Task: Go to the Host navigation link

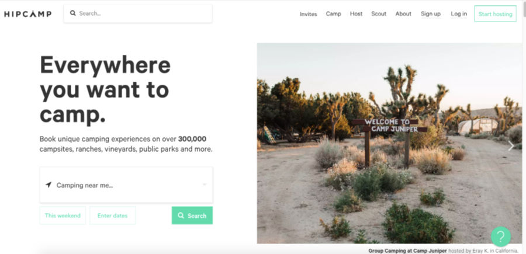Action: pos(356,14)
